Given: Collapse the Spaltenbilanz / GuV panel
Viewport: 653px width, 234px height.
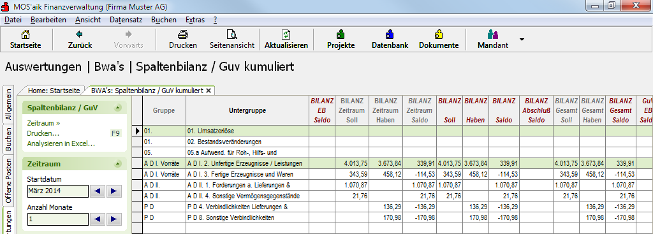Looking at the screenshot, I should [118, 108].
